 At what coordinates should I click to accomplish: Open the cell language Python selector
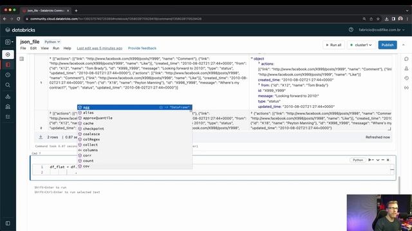[x=358, y=160]
